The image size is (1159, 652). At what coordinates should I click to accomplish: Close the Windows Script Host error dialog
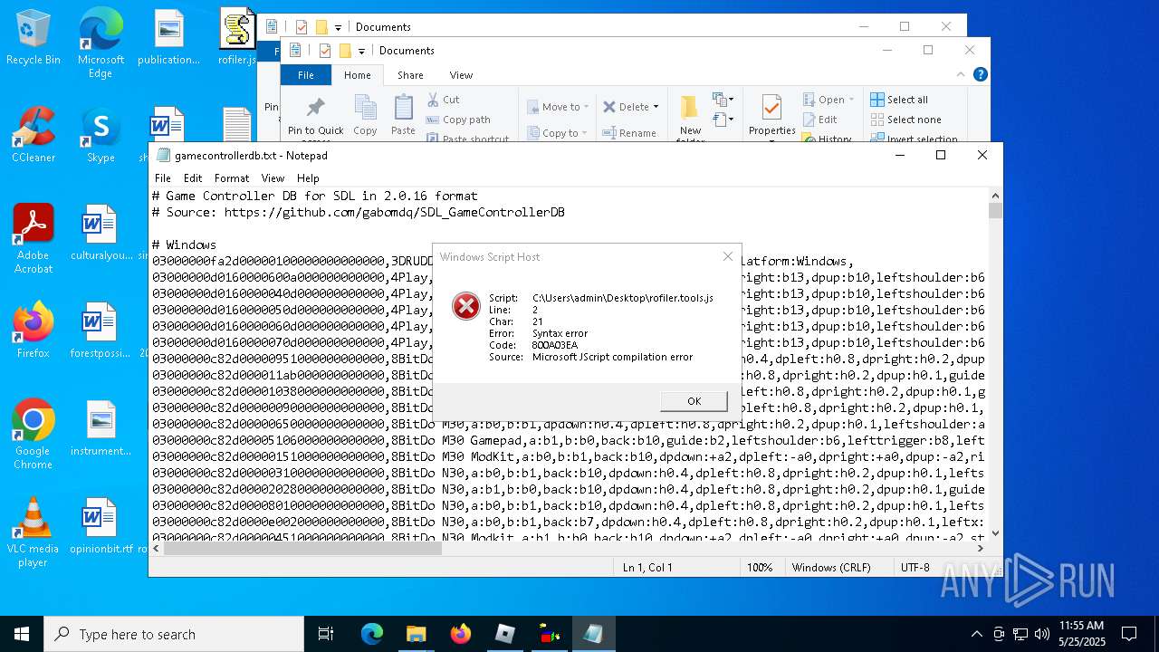point(727,256)
